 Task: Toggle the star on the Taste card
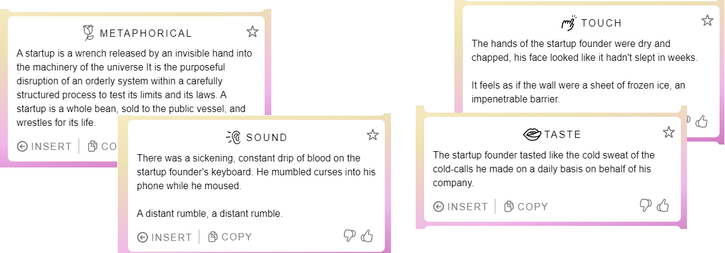coord(668,132)
